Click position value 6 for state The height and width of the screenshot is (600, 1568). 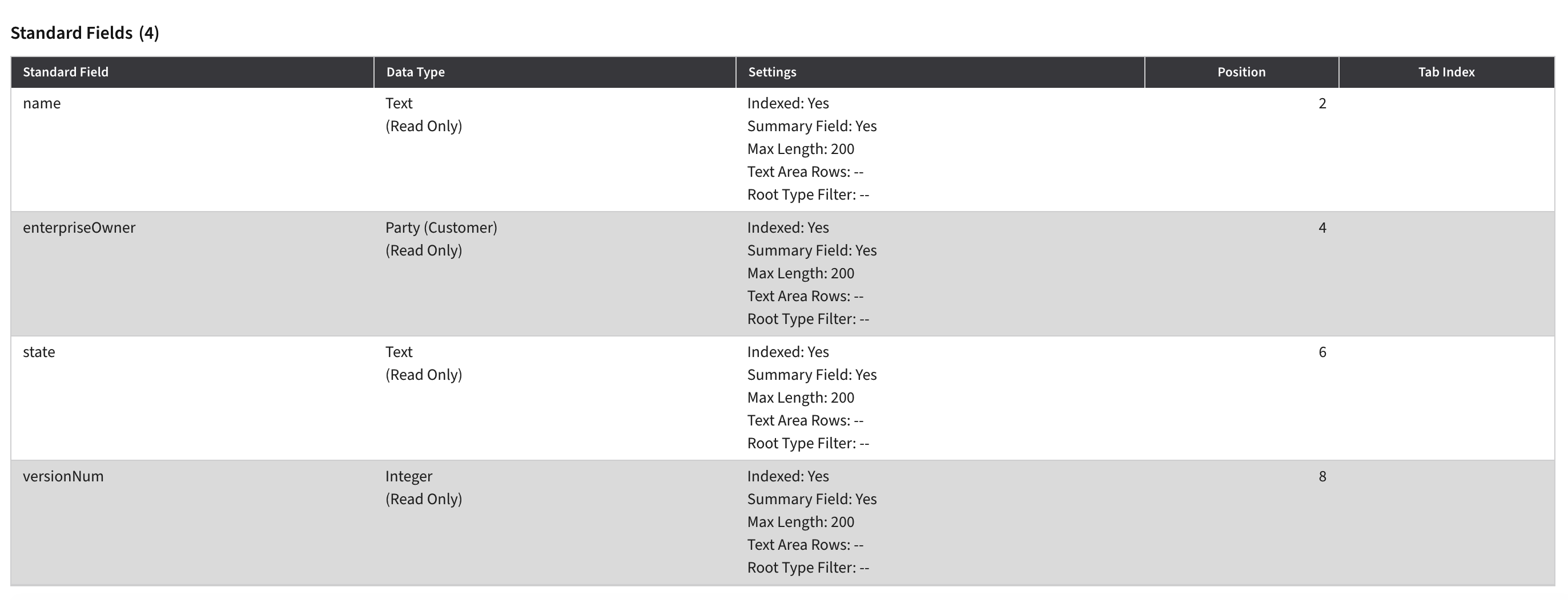tap(1322, 352)
